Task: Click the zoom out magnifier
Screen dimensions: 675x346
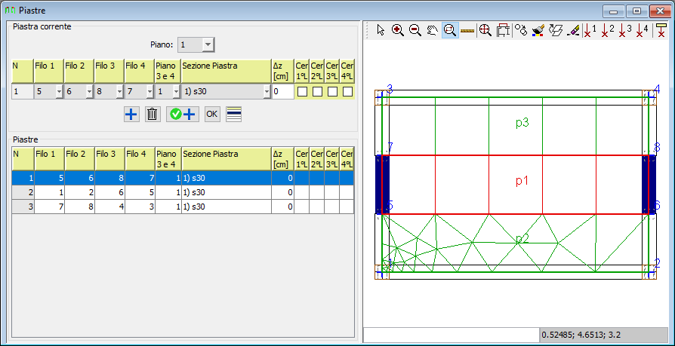Action: pos(415,30)
